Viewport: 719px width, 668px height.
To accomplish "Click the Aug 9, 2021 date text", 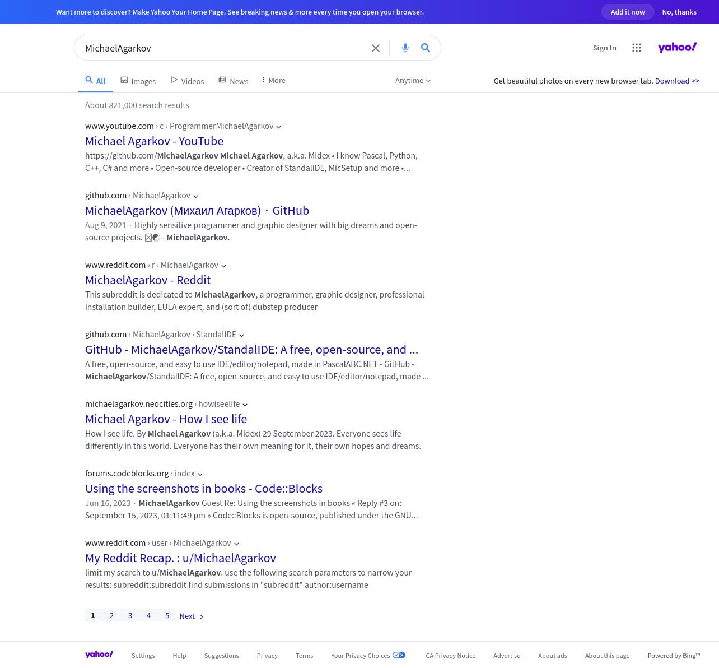I will coord(106,225).
